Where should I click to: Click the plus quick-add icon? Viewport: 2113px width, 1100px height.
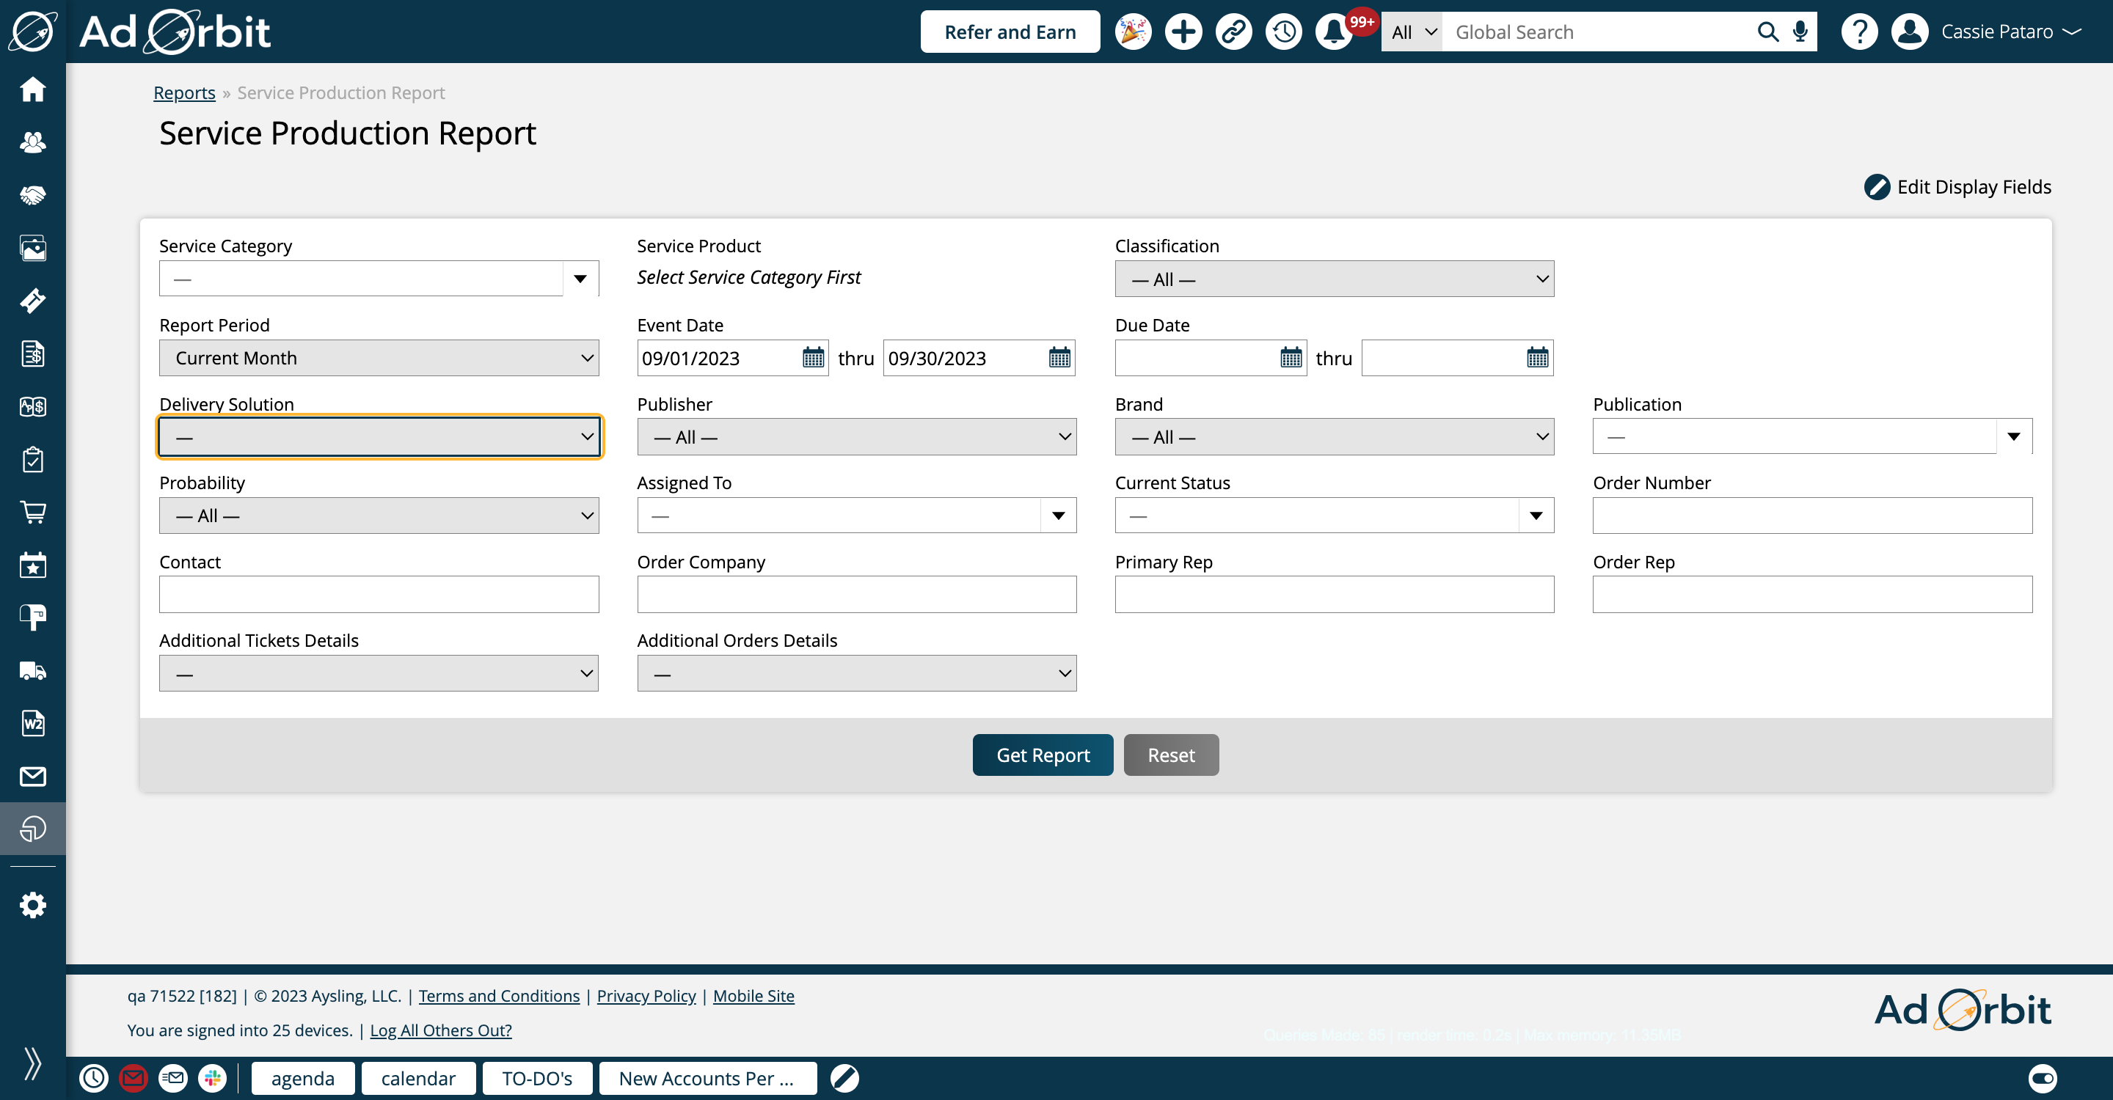click(1183, 32)
